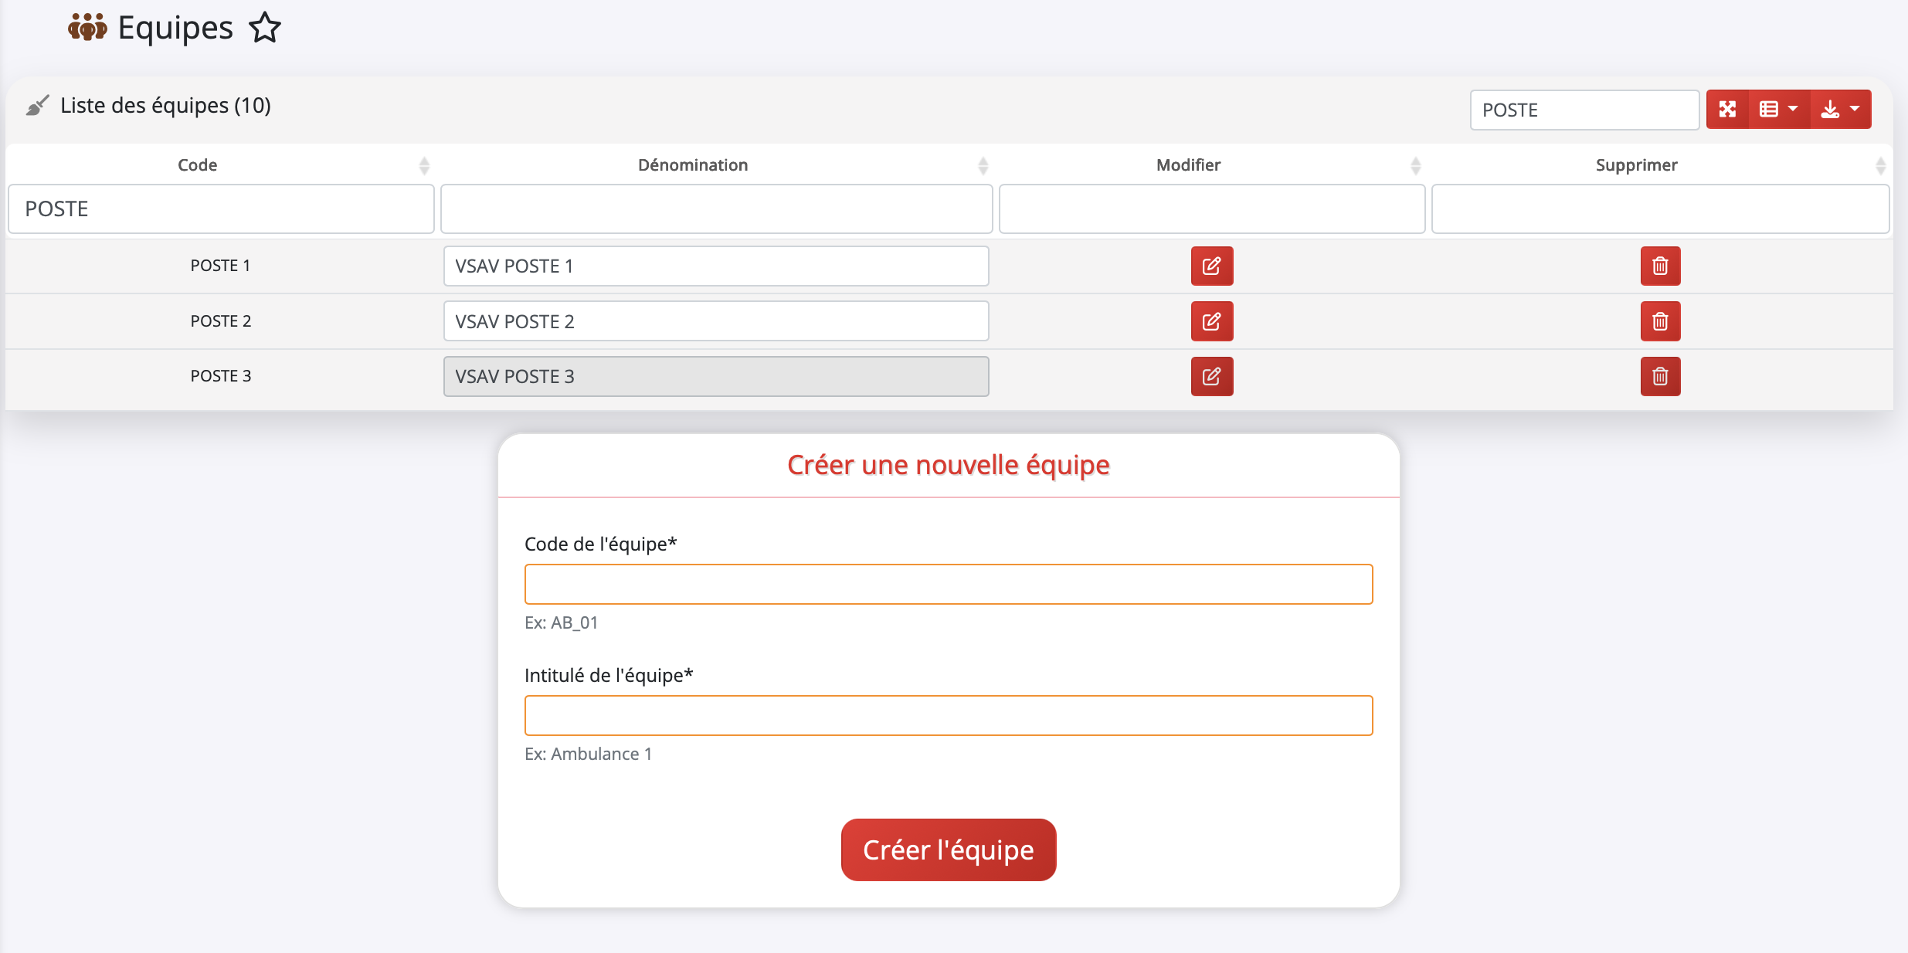Focus the Code de l'équipe field

click(x=948, y=584)
